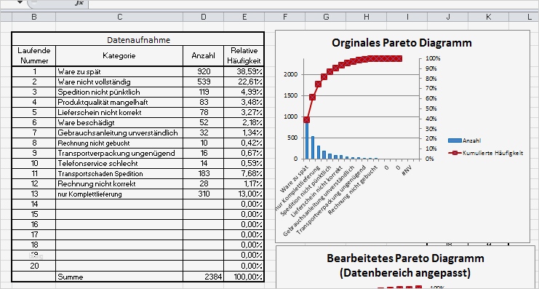This screenshot has width=539, height=289.
Task: Click into the formula bar field
Action: tap(313, 4)
